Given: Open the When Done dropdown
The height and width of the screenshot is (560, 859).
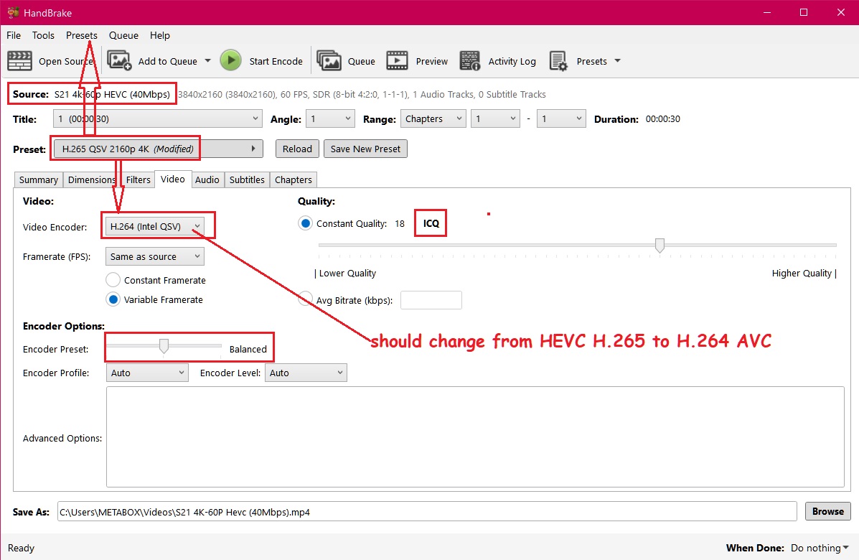Looking at the screenshot, I should coord(820,548).
